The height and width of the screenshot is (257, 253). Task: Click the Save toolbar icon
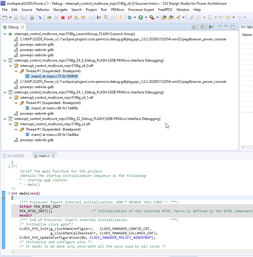16,17
